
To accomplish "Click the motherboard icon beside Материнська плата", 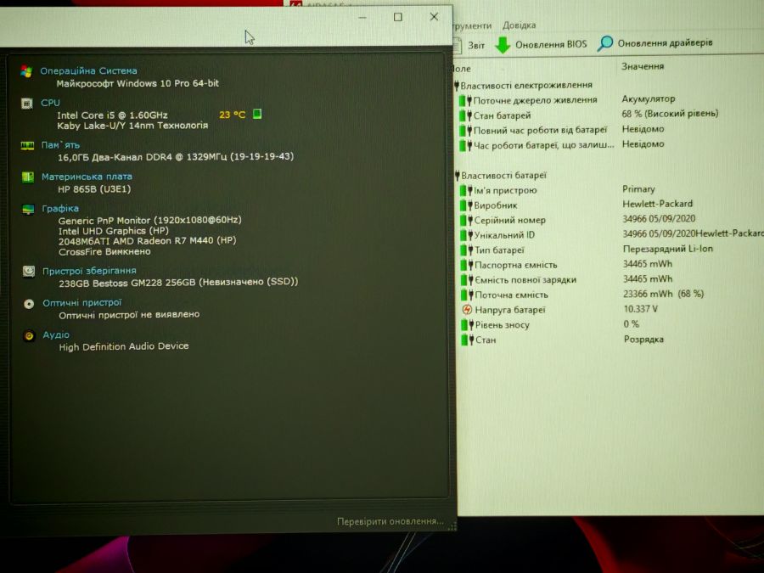I will point(28,177).
